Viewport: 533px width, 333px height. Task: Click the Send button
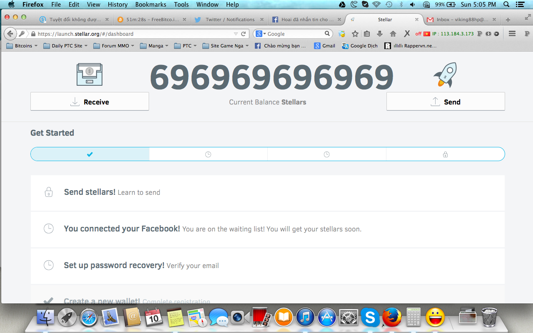pos(446,102)
